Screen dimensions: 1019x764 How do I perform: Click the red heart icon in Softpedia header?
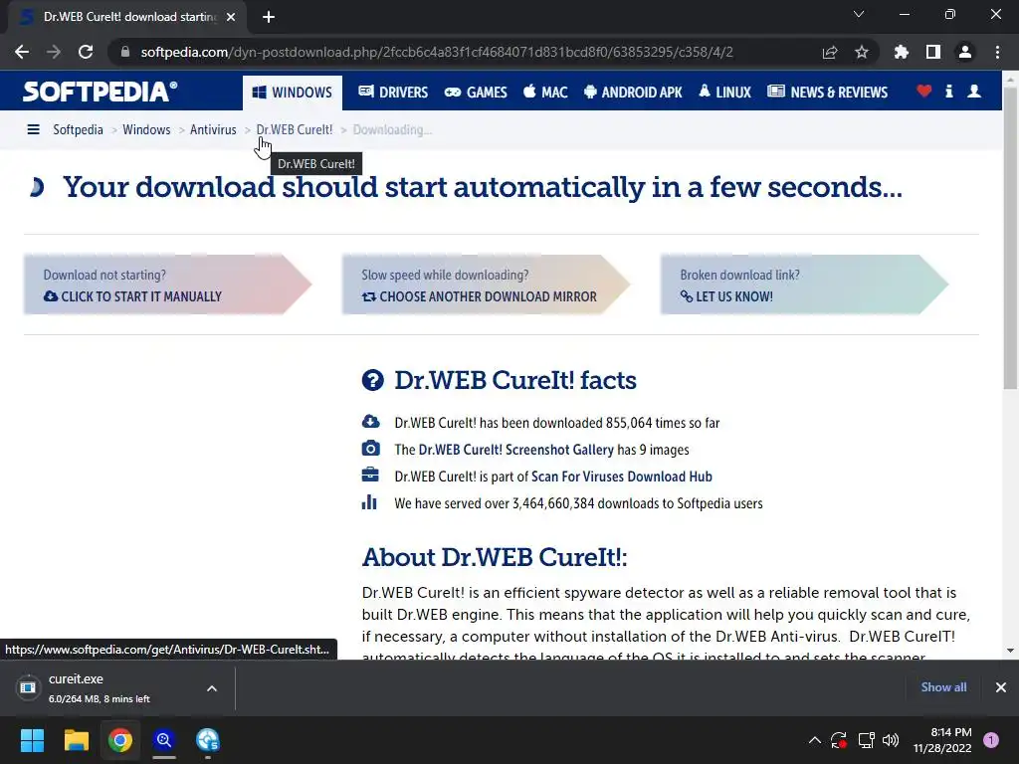coord(923,92)
